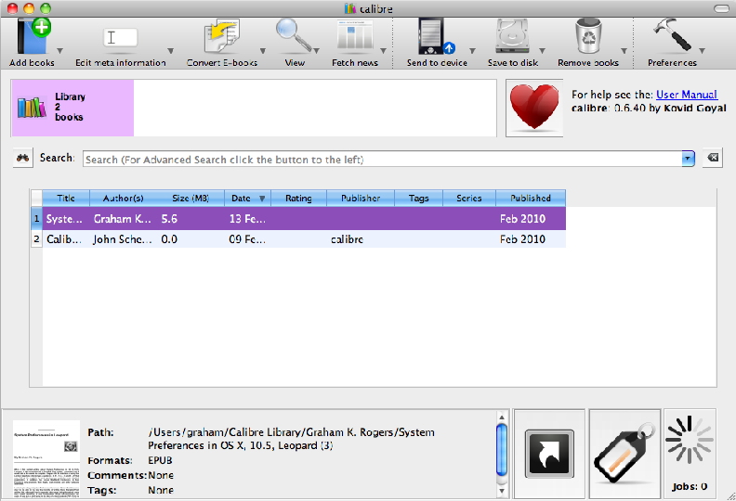Expand Preferences dropdown arrow
The height and width of the screenshot is (501, 736).
coord(702,51)
